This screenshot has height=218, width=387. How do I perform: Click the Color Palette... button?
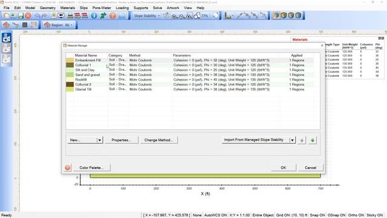pyautogui.click(x=91, y=168)
